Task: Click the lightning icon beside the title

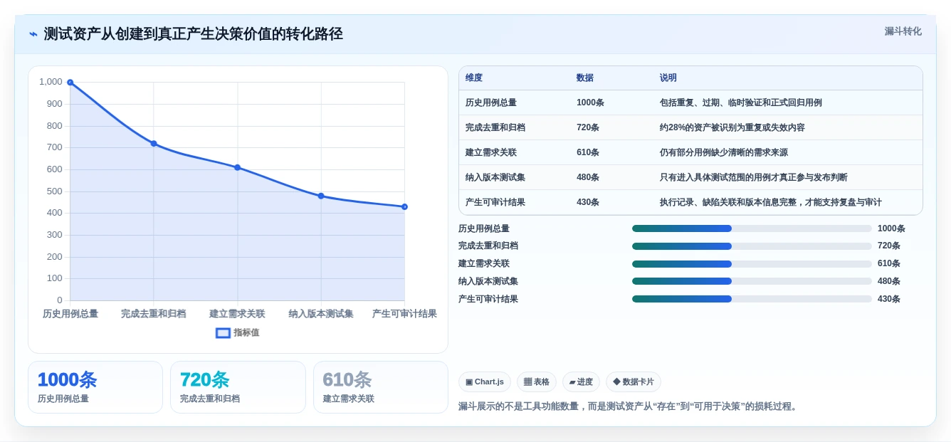Action: (33, 34)
